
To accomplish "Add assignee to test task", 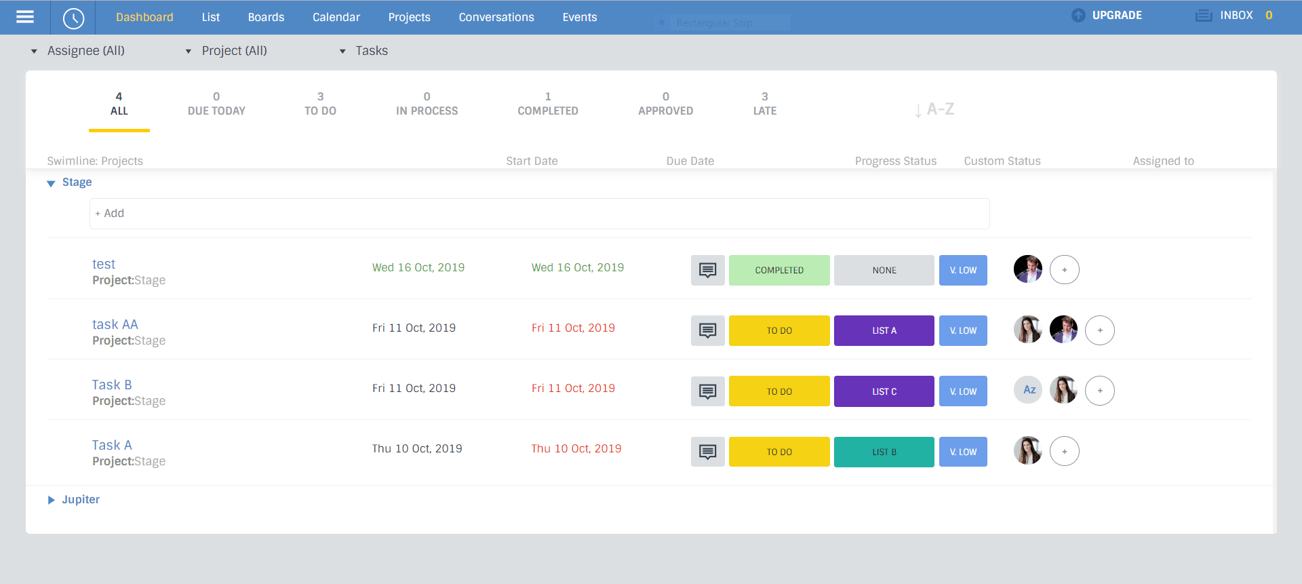I will (x=1064, y=270).
